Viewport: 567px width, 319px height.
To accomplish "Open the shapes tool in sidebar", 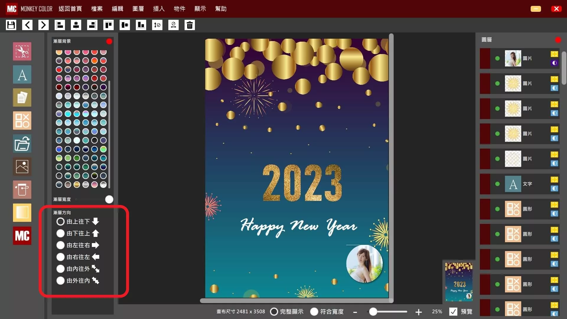I will 22,121.
